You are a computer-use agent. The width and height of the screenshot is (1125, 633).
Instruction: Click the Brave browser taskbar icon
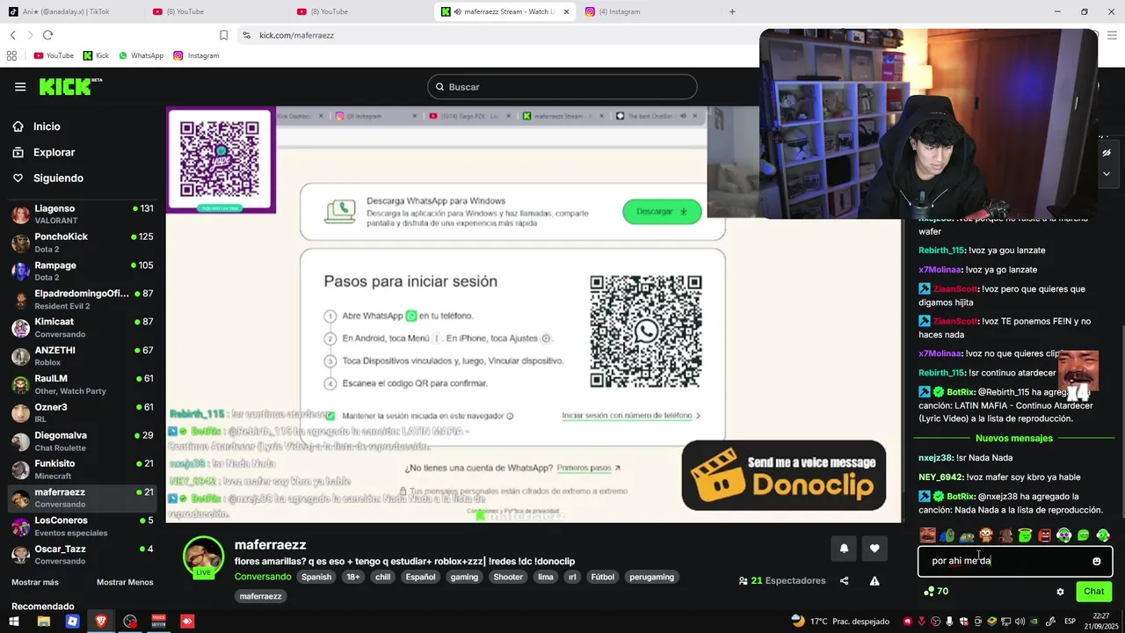[101, 621]
